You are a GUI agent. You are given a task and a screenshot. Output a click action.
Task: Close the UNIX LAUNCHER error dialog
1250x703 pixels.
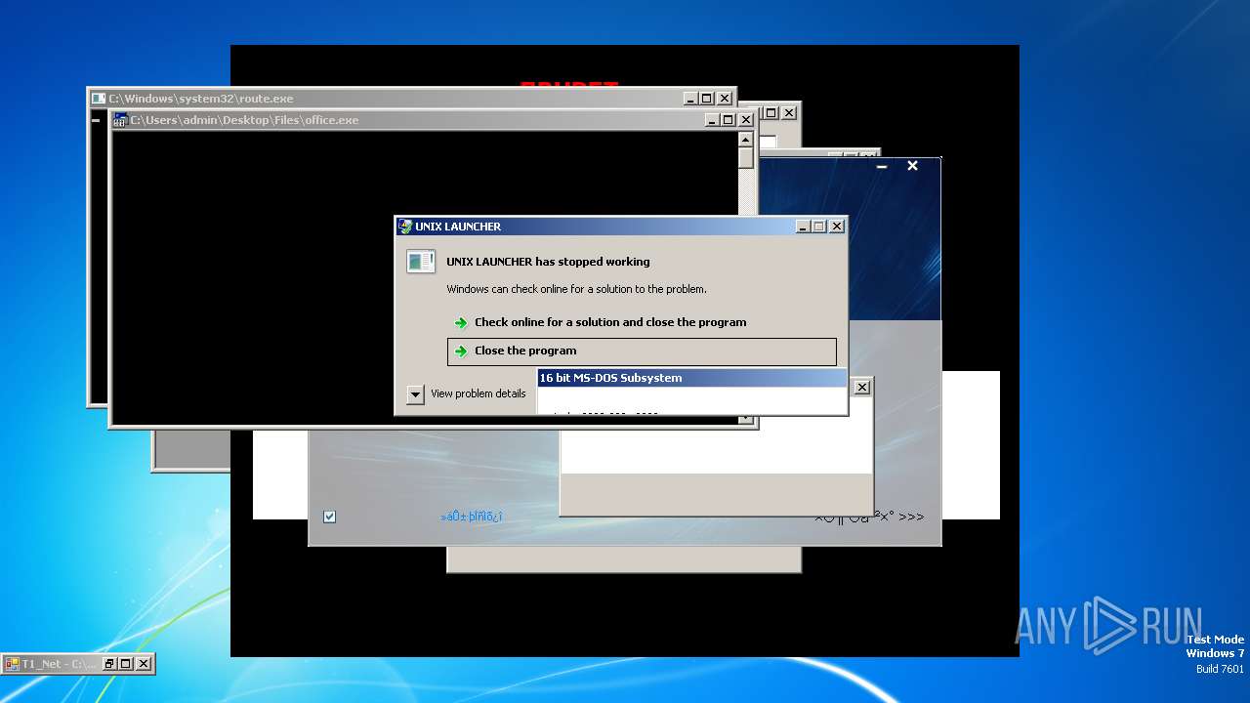pyautogui.click(x=836, y=227)
